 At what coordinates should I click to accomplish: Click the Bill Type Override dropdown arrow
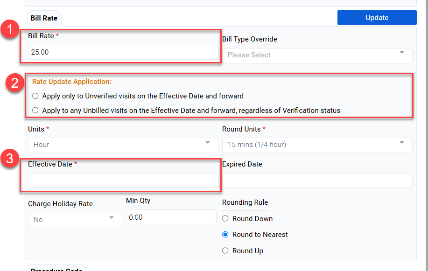pos(402,53)
